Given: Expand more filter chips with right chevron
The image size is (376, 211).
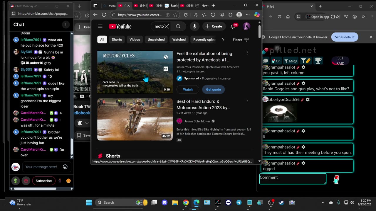Looking at the screenshot, I should pos(223,40).
